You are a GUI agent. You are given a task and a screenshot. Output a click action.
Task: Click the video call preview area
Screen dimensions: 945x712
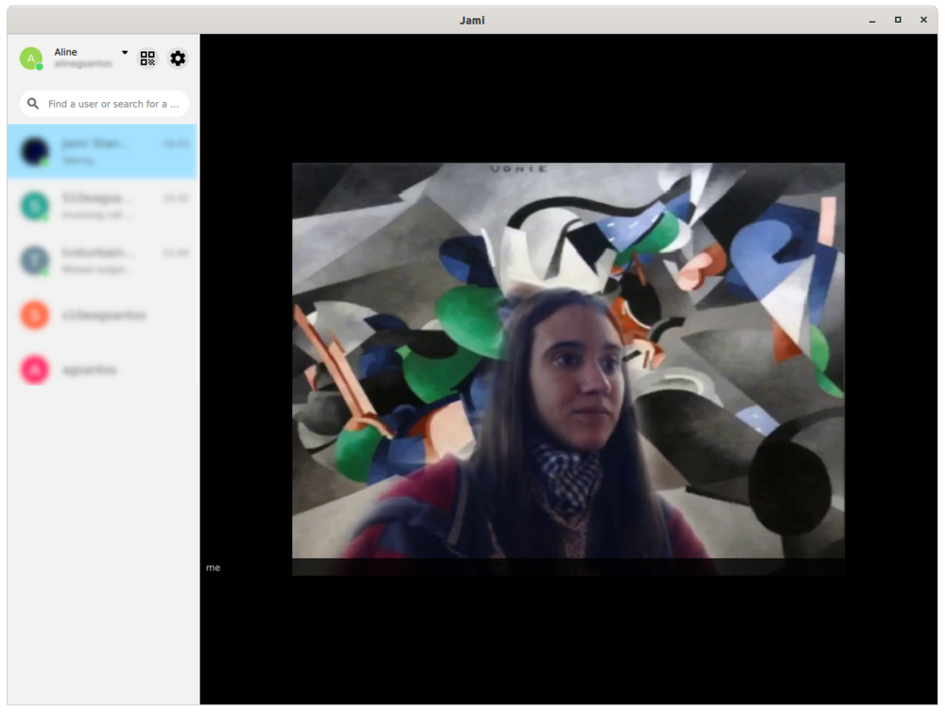click(x=568, y=369)
